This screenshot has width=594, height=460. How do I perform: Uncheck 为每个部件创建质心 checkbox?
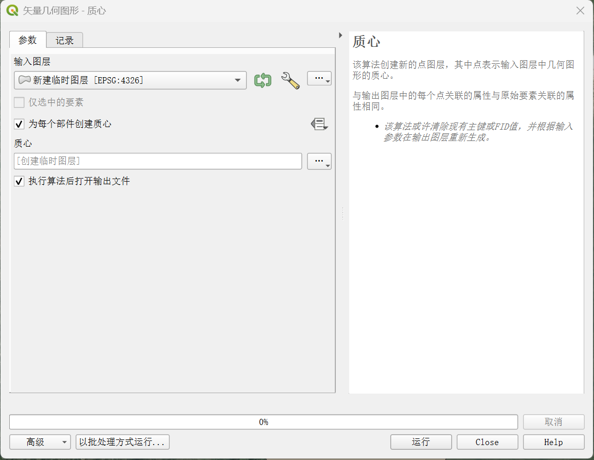20,124
